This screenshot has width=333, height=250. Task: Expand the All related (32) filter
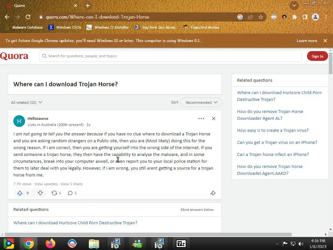[x=27, y=103]
